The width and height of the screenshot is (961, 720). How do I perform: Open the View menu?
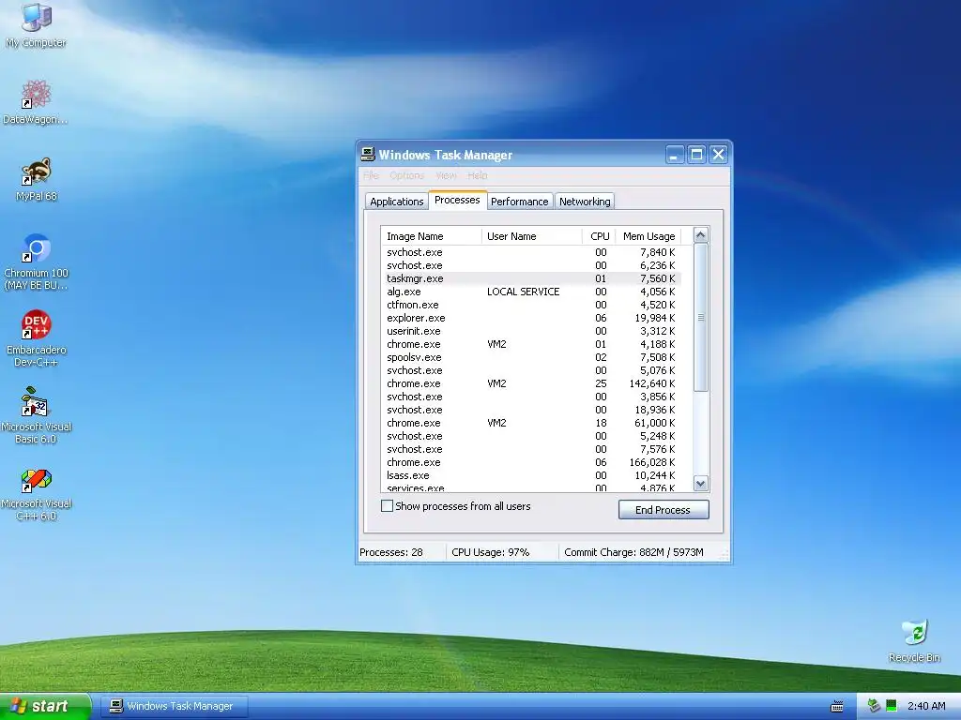point(446,175)
